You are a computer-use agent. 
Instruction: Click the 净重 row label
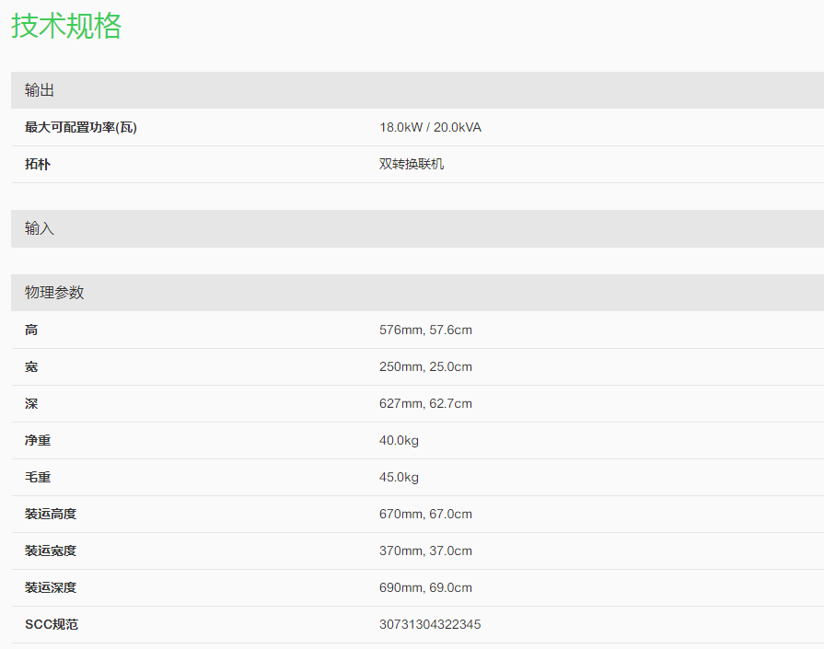(x=38, y=440)
